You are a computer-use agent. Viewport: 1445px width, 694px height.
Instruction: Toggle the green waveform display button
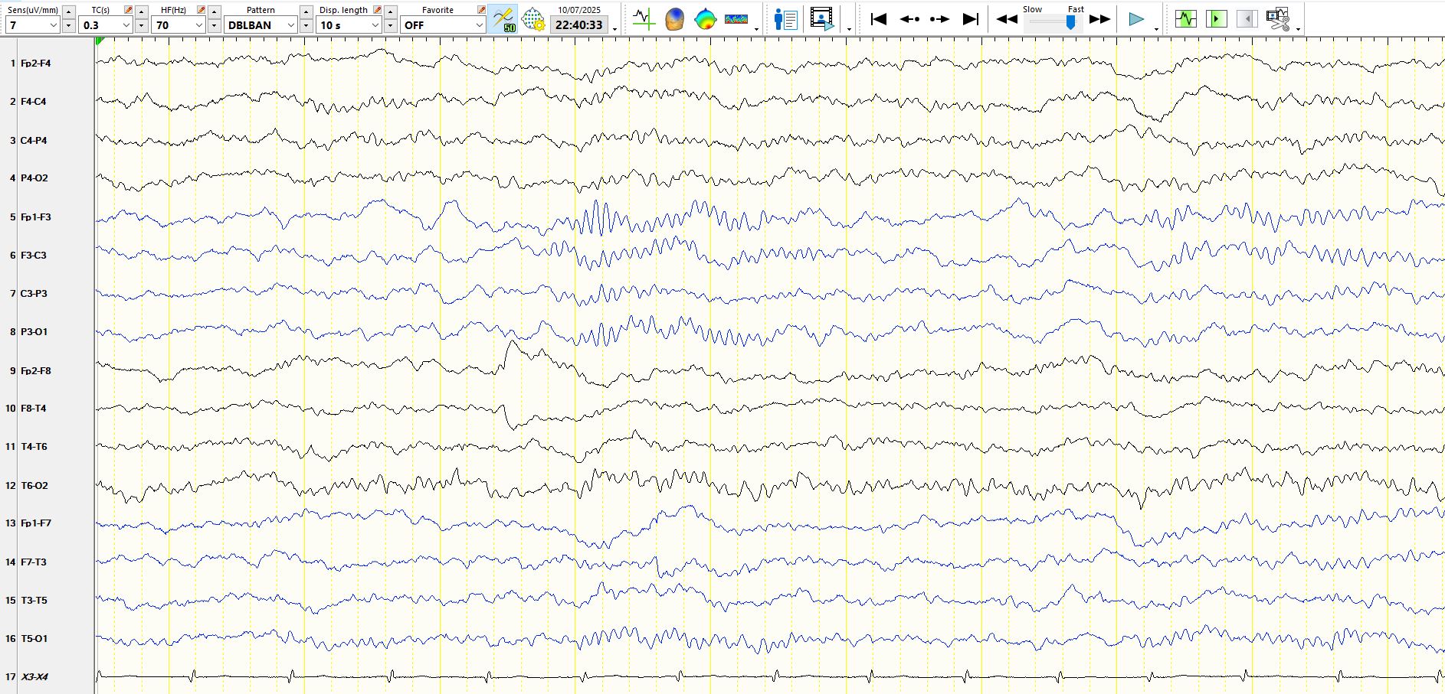tap(1185, 19)
